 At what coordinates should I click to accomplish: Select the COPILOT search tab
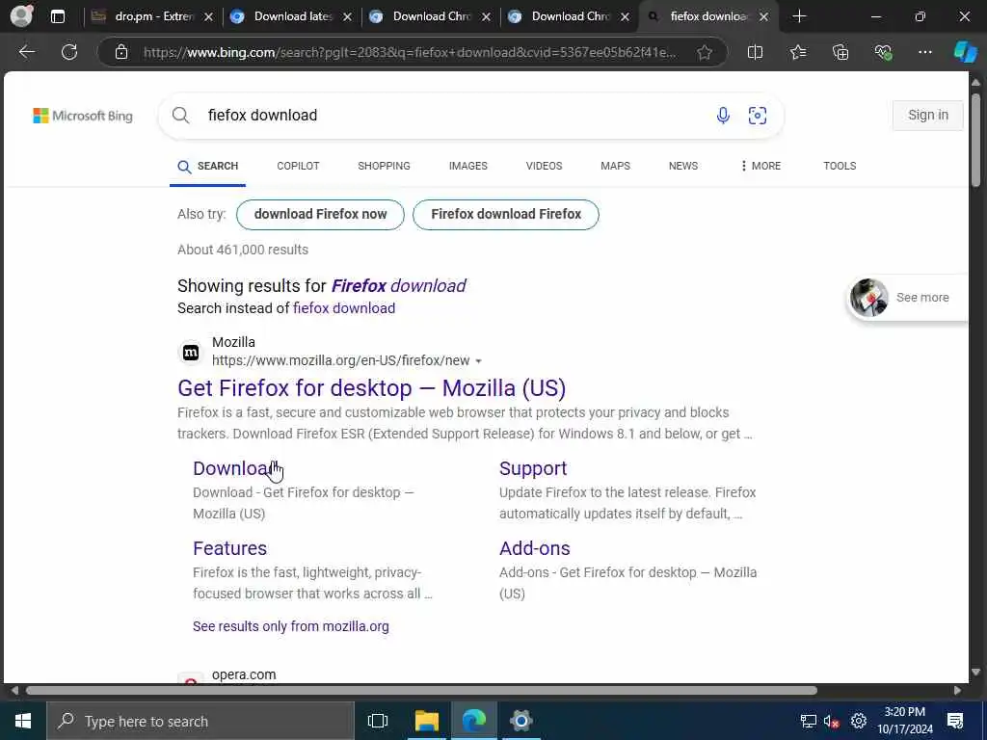[x=299, y=166]
